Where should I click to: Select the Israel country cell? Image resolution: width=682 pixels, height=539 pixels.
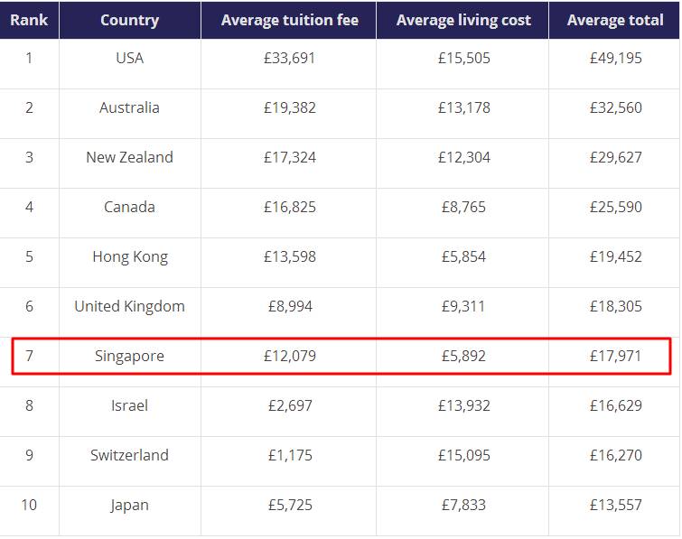tap(129, 405)
